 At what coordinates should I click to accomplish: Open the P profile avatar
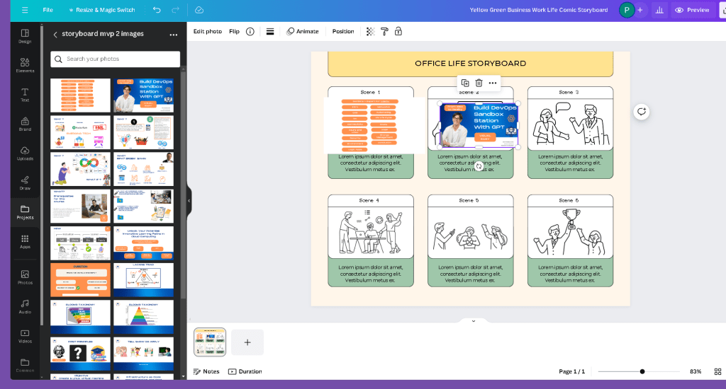[x=627, y=10]
